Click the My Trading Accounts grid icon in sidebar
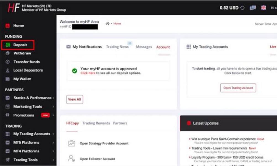The image size is (277, 166). pos(7,134)
